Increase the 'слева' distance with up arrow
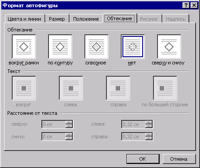 149,123
